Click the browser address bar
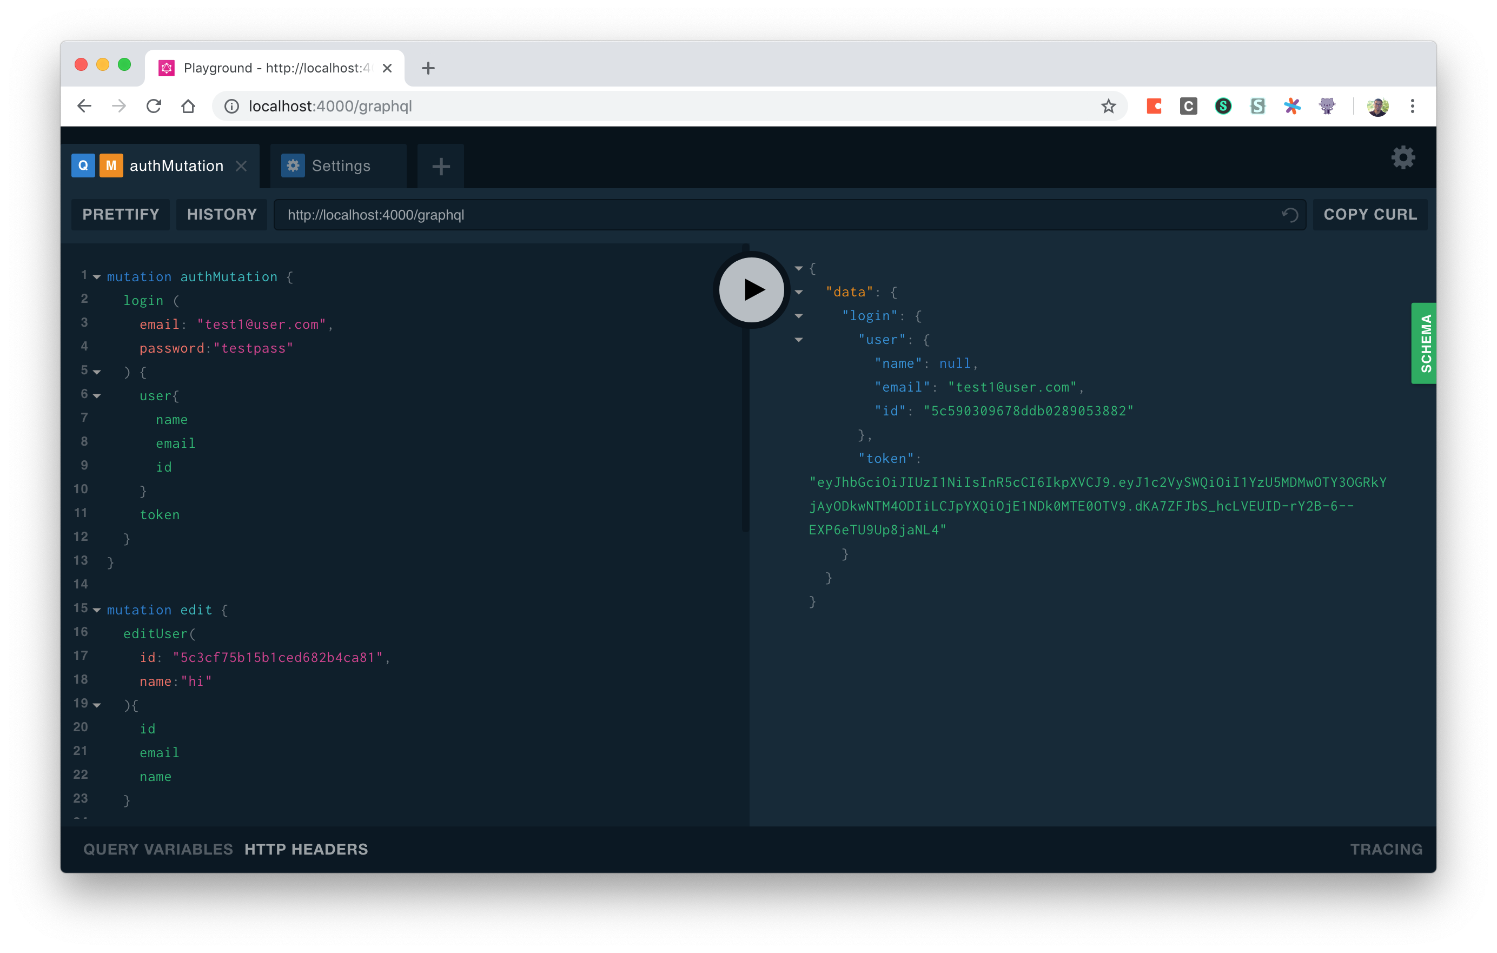The width and height of the screenshot is (1497, 953). (669, 107)
